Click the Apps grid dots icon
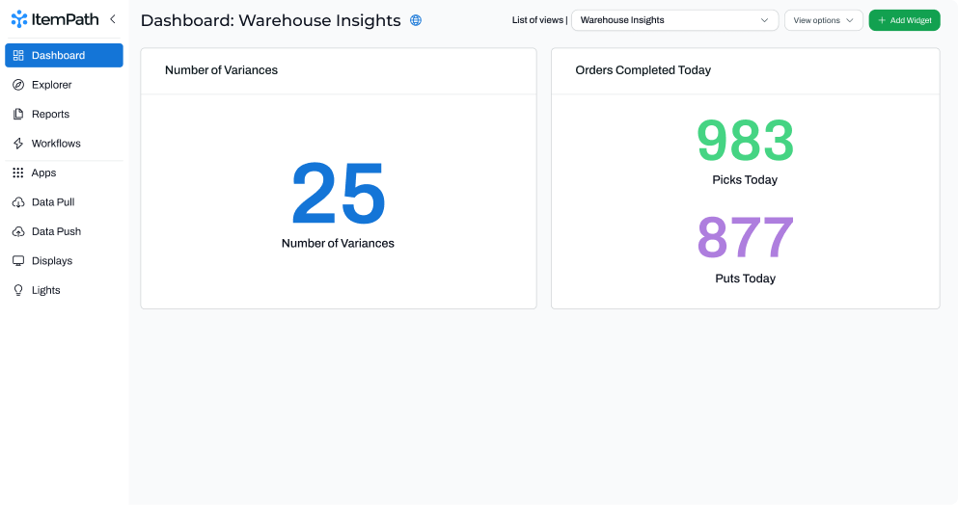The height and width of the screenshot is (505, 958). point(18,173)
